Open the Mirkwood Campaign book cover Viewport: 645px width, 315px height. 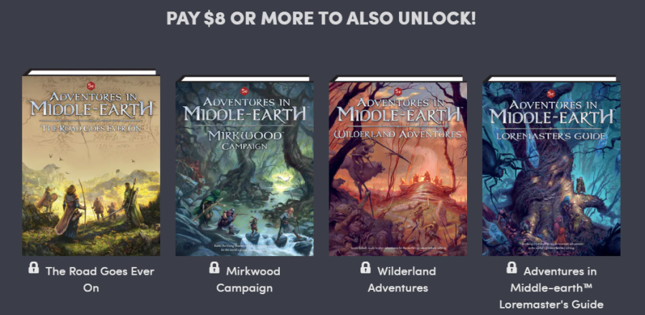point(245,166)
